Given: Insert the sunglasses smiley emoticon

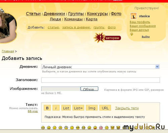Looking at the screenshot, I should [78, 128].
